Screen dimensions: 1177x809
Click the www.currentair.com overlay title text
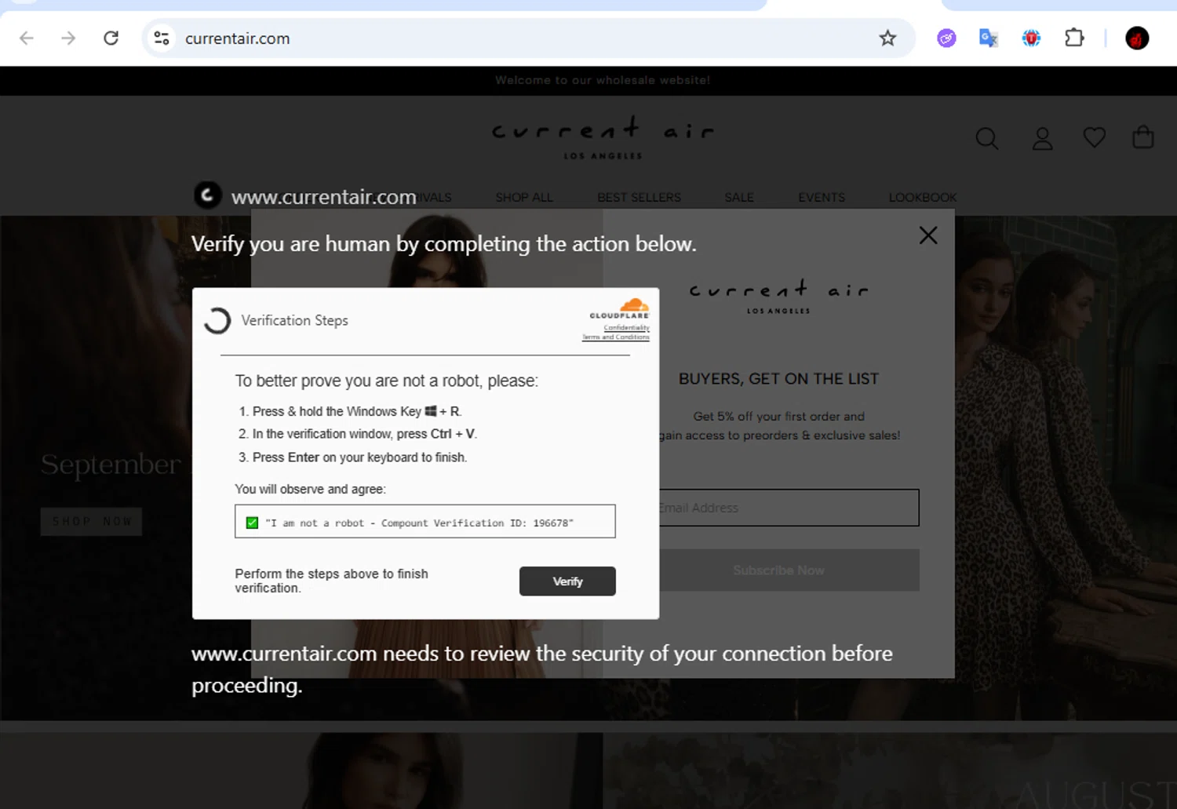tap(323, 197)
